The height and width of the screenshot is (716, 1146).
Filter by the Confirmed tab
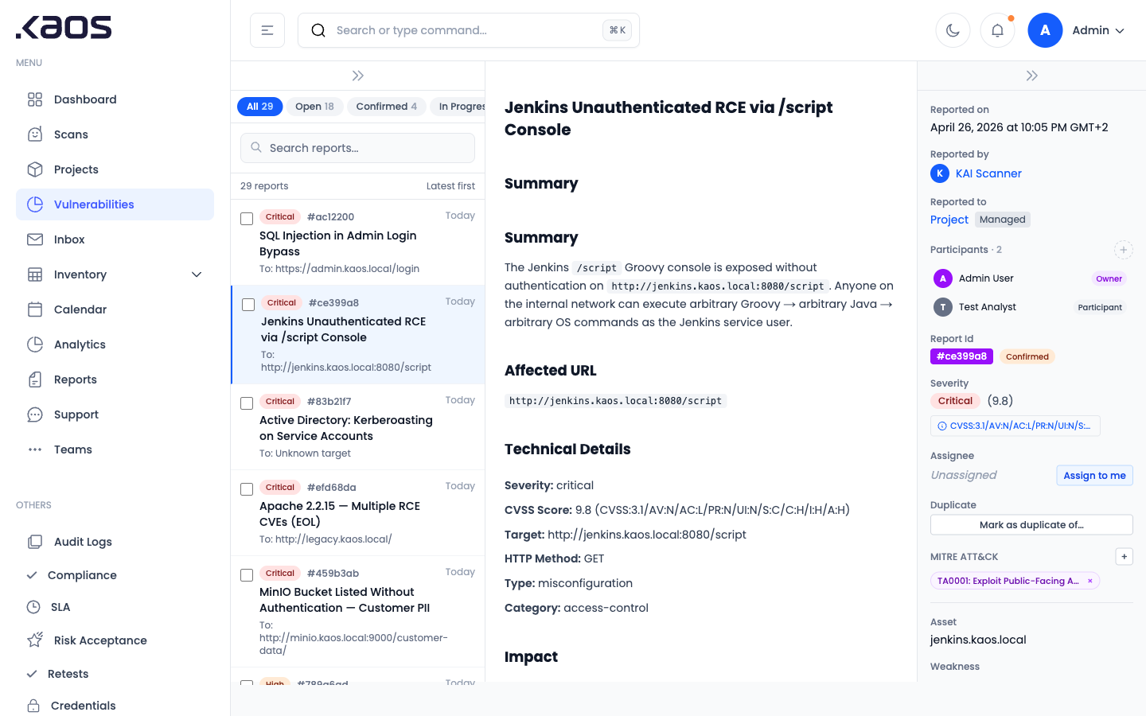click(x=386, y=107)
